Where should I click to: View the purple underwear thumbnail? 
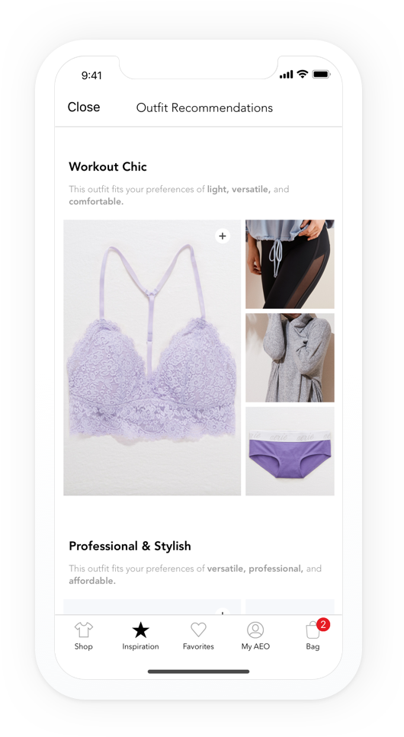290,451
